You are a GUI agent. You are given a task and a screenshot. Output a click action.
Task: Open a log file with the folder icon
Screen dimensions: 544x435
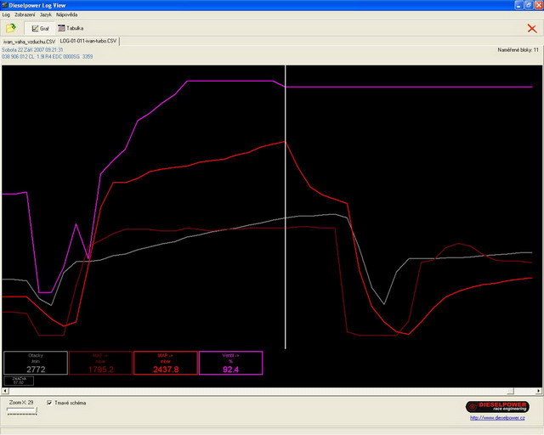[11, 28]
